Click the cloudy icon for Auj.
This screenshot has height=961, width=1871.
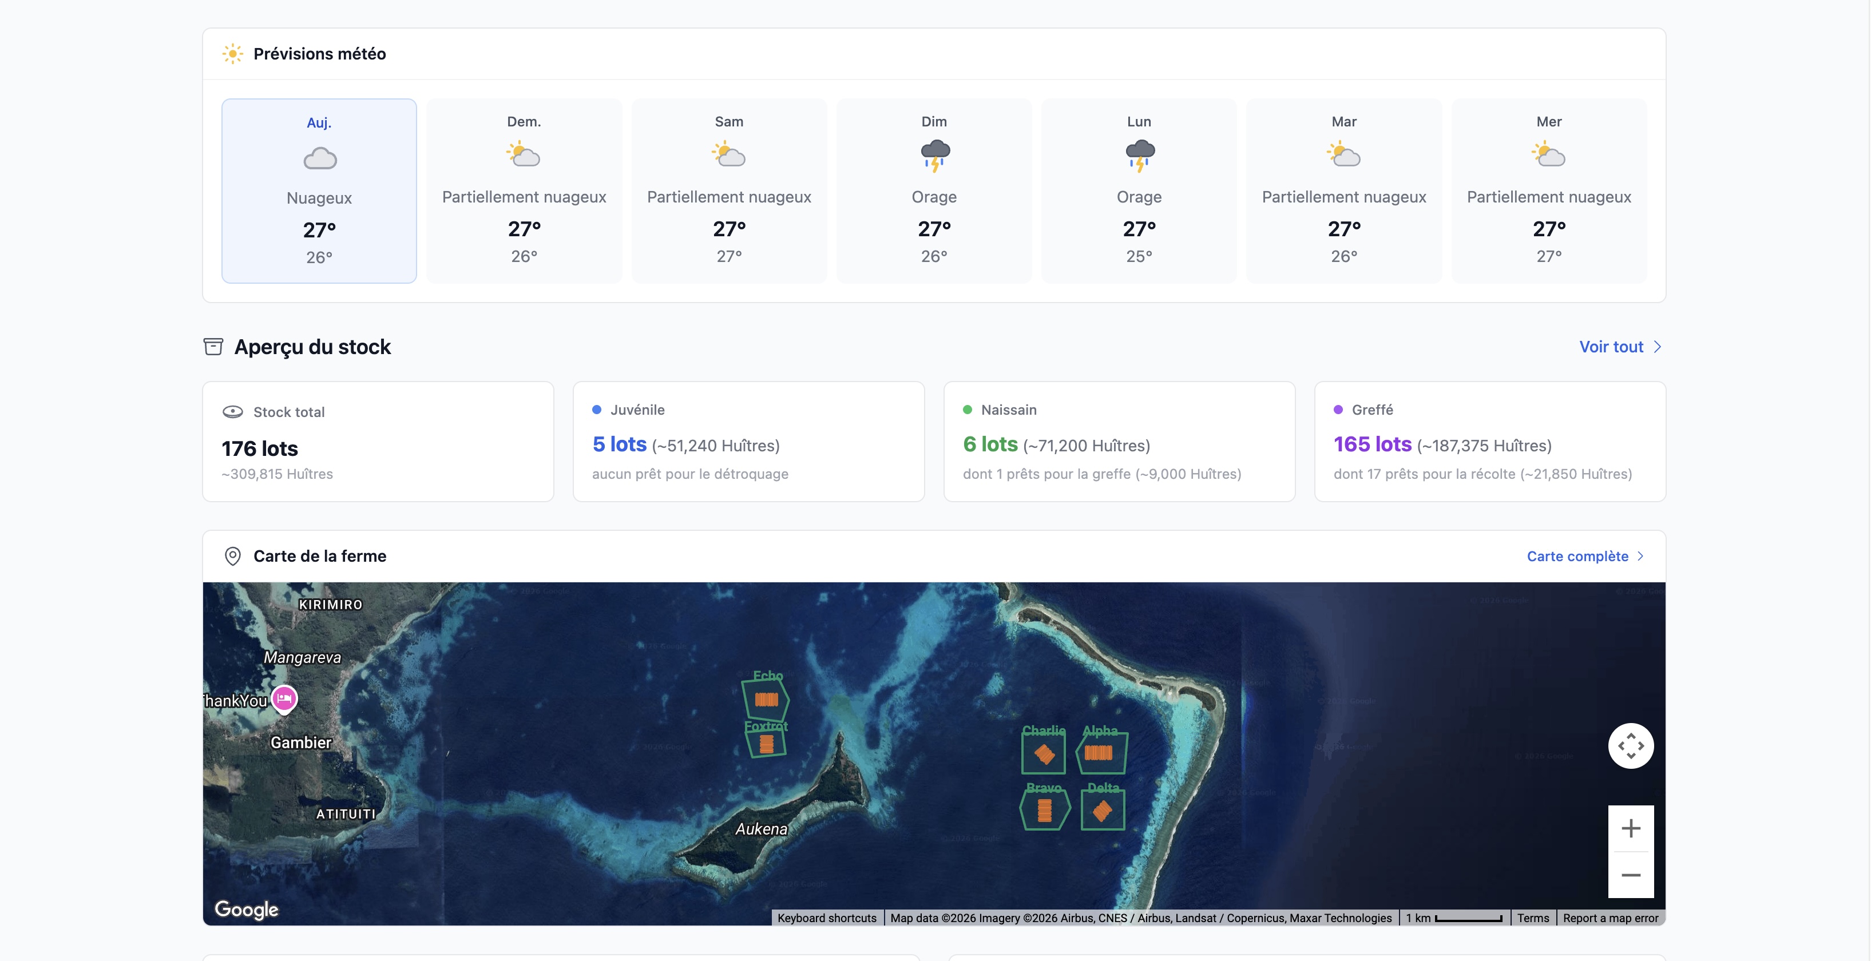pos(320,158)
